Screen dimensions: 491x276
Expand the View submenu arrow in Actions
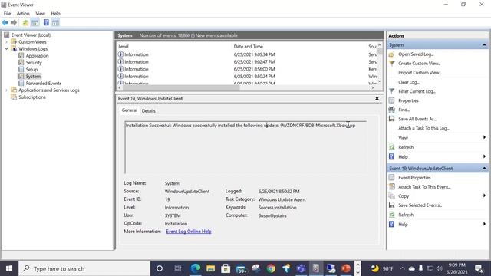tap(484, 137)
